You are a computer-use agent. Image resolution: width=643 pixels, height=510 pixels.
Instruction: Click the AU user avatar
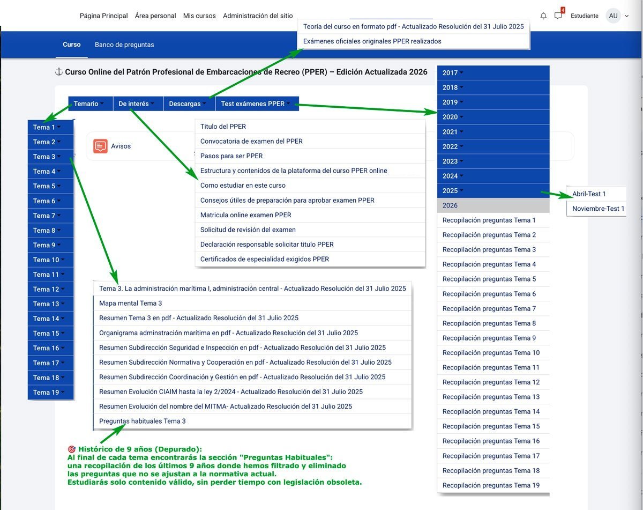pyautogui.click(x=613, y=16)
